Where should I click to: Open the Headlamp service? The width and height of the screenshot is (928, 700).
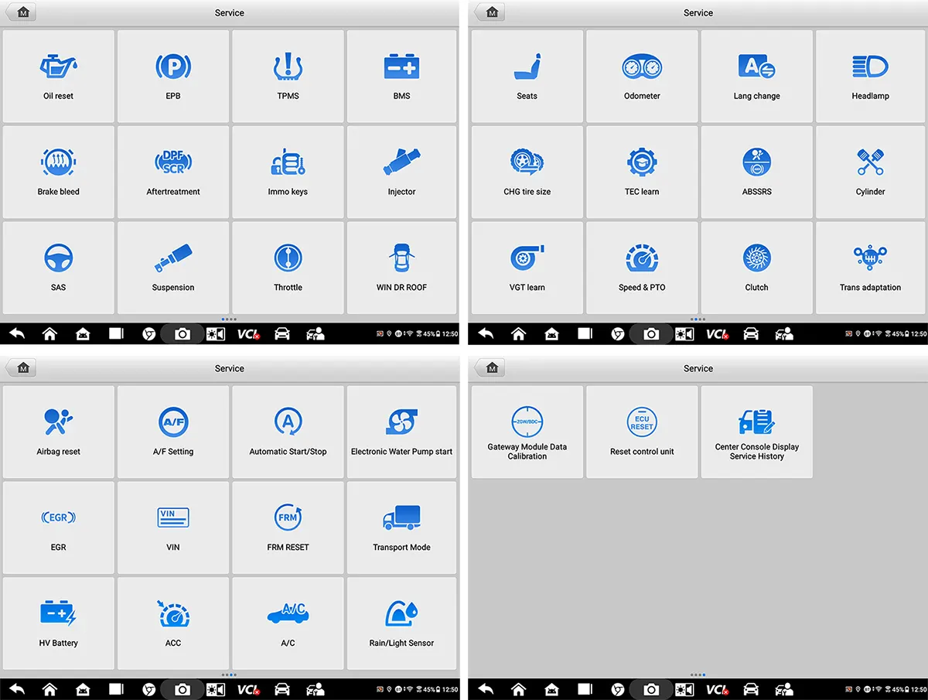coord(871,76)
